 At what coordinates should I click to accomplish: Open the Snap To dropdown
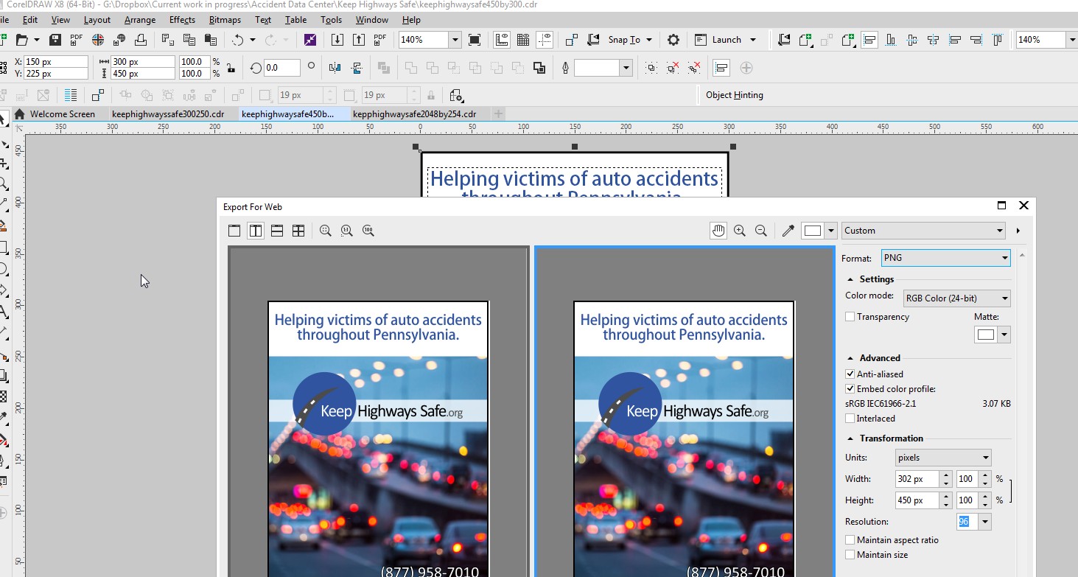tap(649, 40)
